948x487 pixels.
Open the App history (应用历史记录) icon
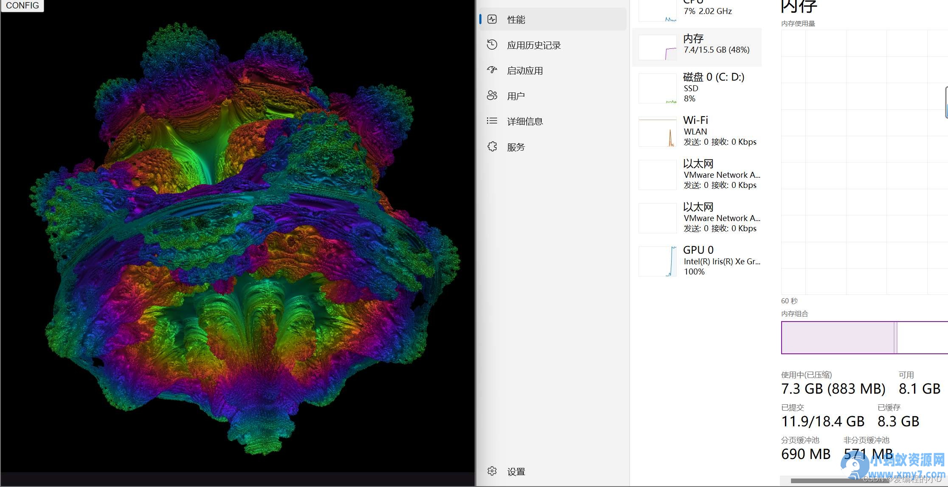(x=492, y=45)
